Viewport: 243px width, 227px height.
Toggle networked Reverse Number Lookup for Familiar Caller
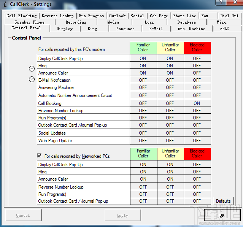[x=143, y=187]
